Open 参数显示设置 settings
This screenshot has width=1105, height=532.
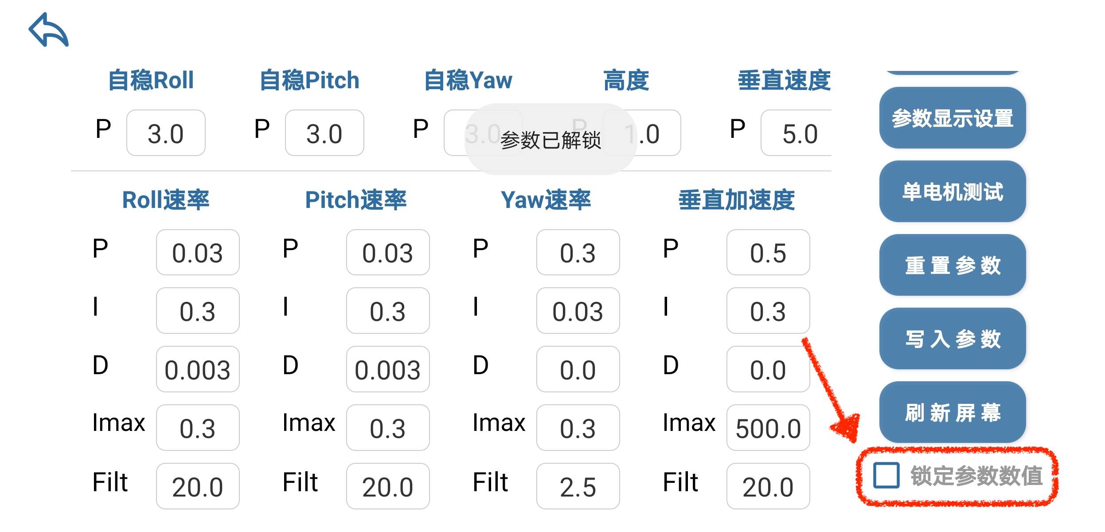pos(952,118)
